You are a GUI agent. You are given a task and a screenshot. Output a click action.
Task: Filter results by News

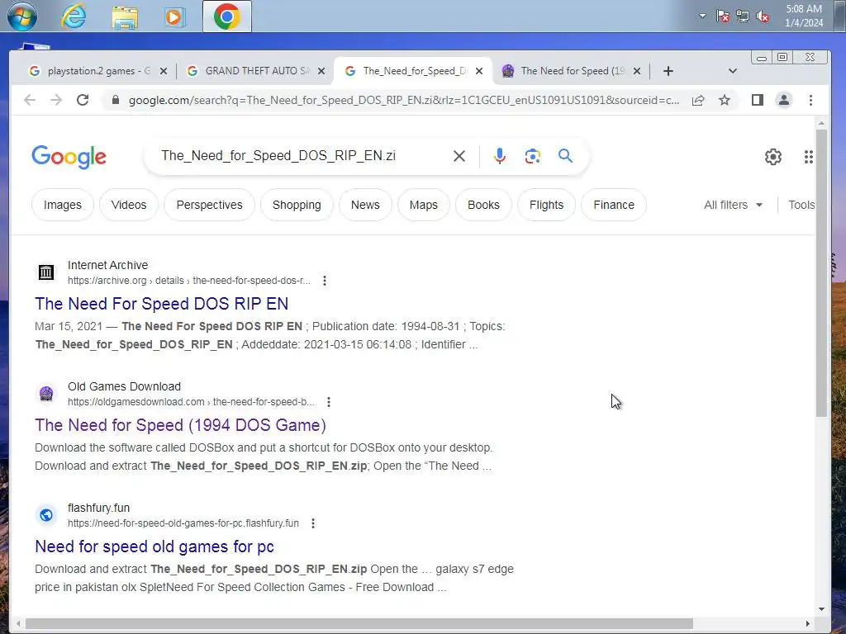click(x=365, y=205)
